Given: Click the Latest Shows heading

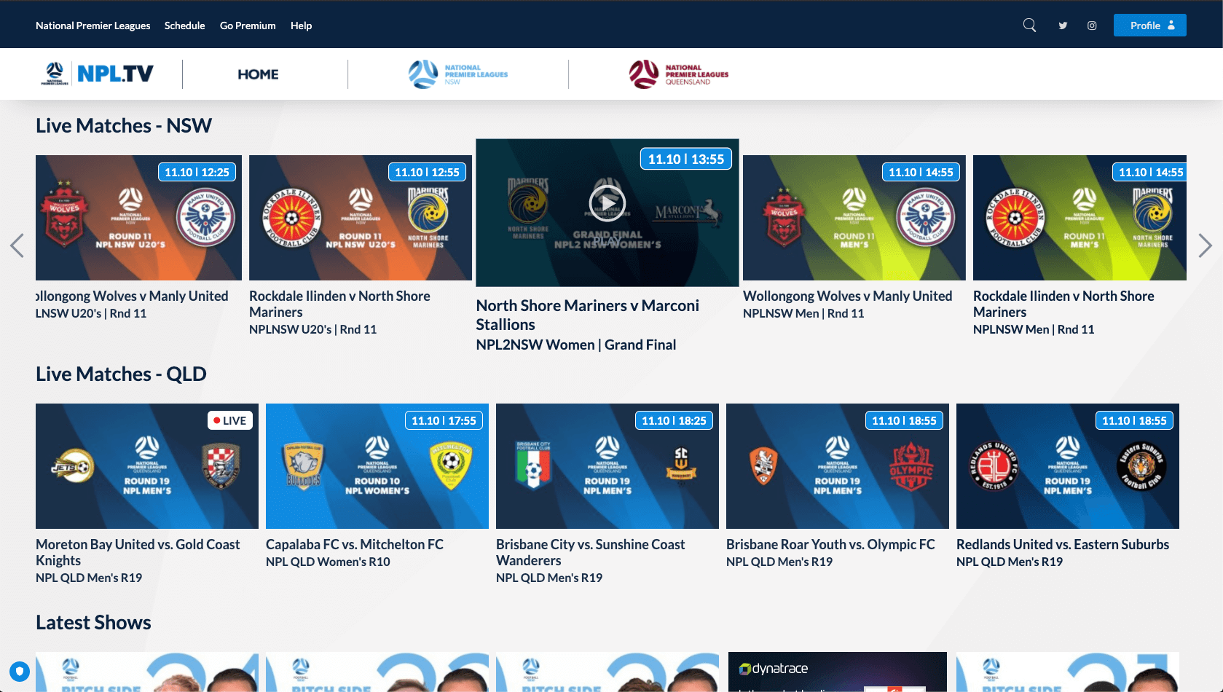Looking at the screenshot, I should (x=93, y=623).
